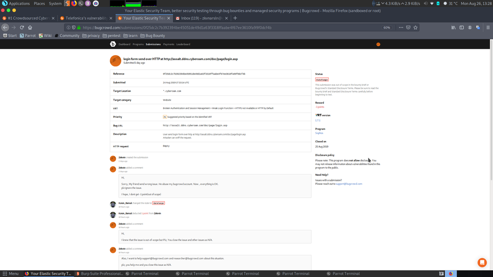493x277 pixels.
Task: Open the VRT version 1.7.1 link
Action: click(x=318, y=121)
